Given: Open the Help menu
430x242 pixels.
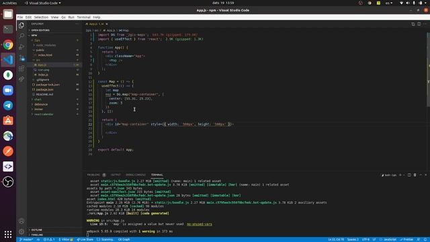Looking at the screenshot, I should pos(97,17).
